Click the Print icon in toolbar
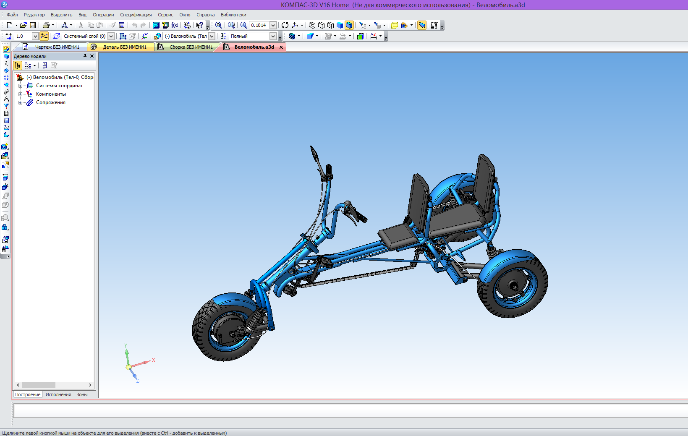This screenshot has height=436, width=688. pos(46,25)
